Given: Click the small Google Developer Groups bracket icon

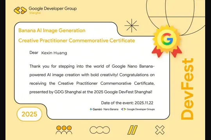Looking at the screenshot, I should tap(123, 109).
